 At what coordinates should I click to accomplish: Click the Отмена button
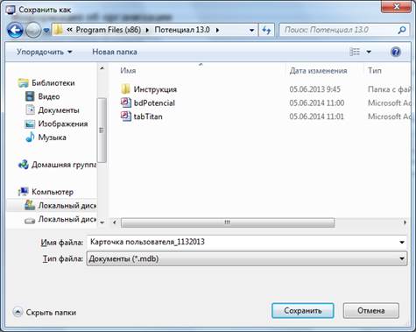(371, 310)
